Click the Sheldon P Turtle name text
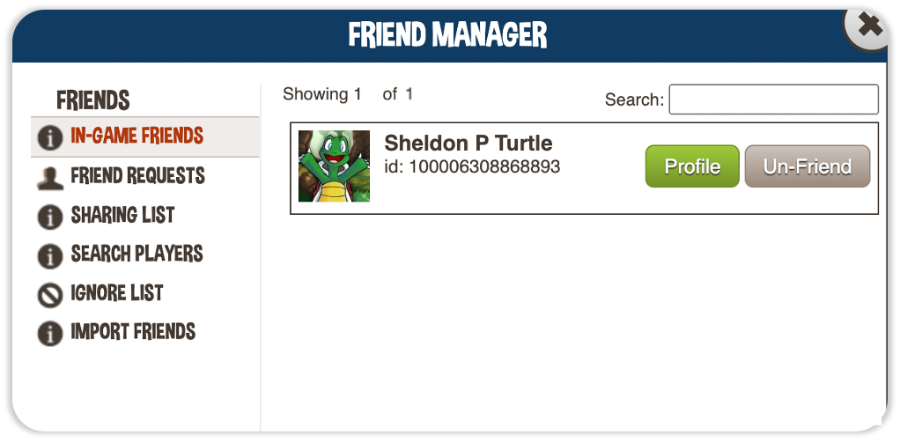Viewport: 900px width, 442px height. [468, 143]
